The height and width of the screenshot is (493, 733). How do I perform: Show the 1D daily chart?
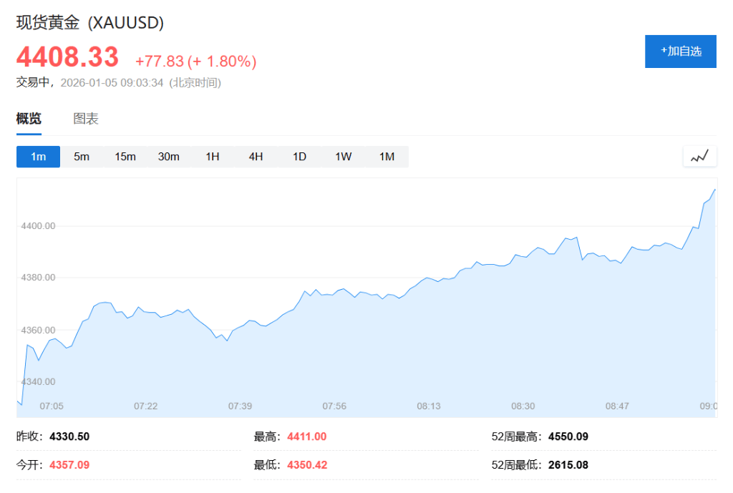299,157
